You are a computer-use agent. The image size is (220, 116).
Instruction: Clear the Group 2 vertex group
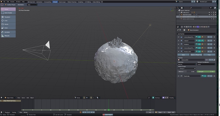pyautogui.click(x=195, y=68)
